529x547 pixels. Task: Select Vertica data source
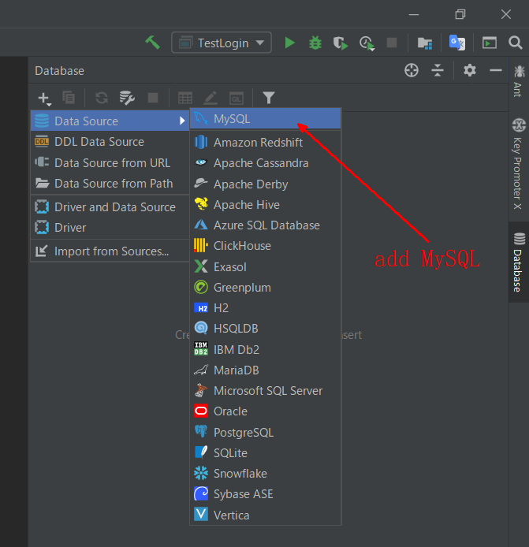coord(265,515)
